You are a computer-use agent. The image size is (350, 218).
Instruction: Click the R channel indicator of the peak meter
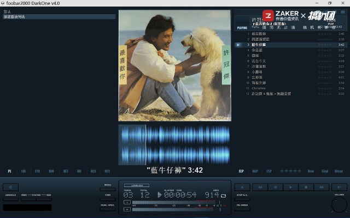pos(127,209)
